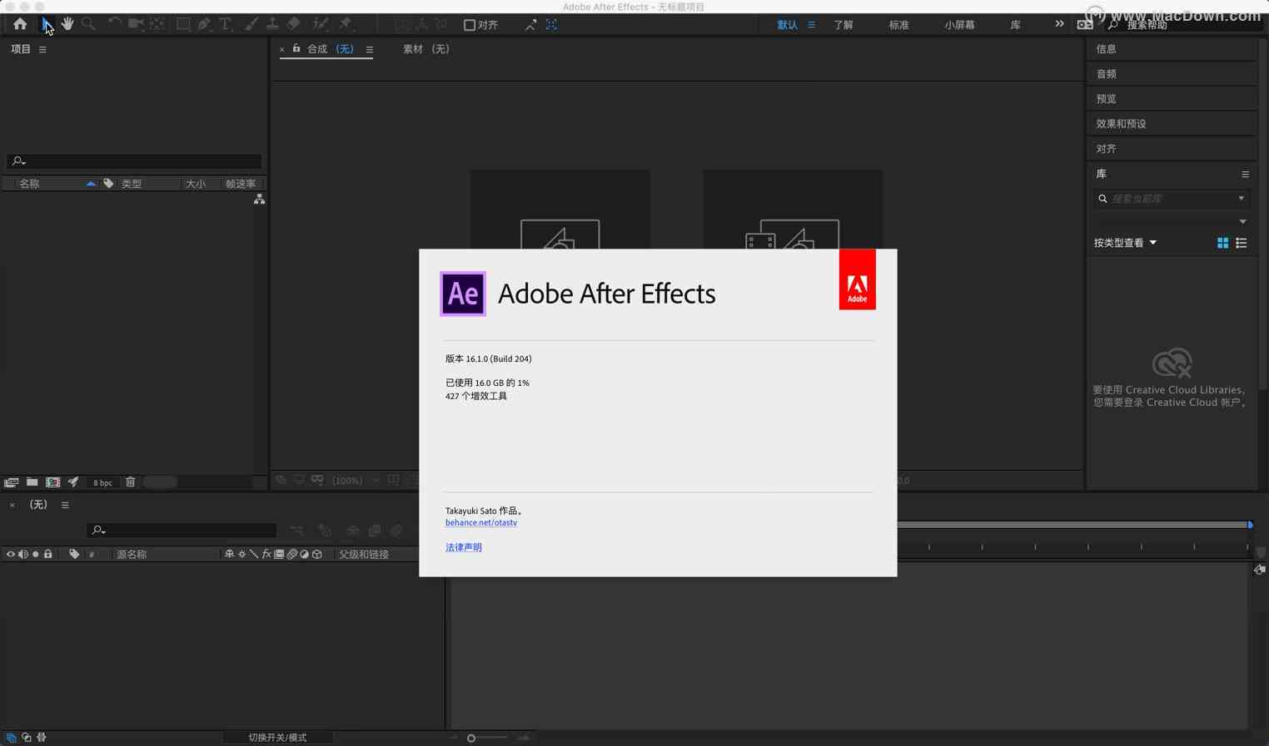Click the Interpret Footage icon in Project panel
Image resolution: width=1269 pixels, height=746 pixels.
11,482
